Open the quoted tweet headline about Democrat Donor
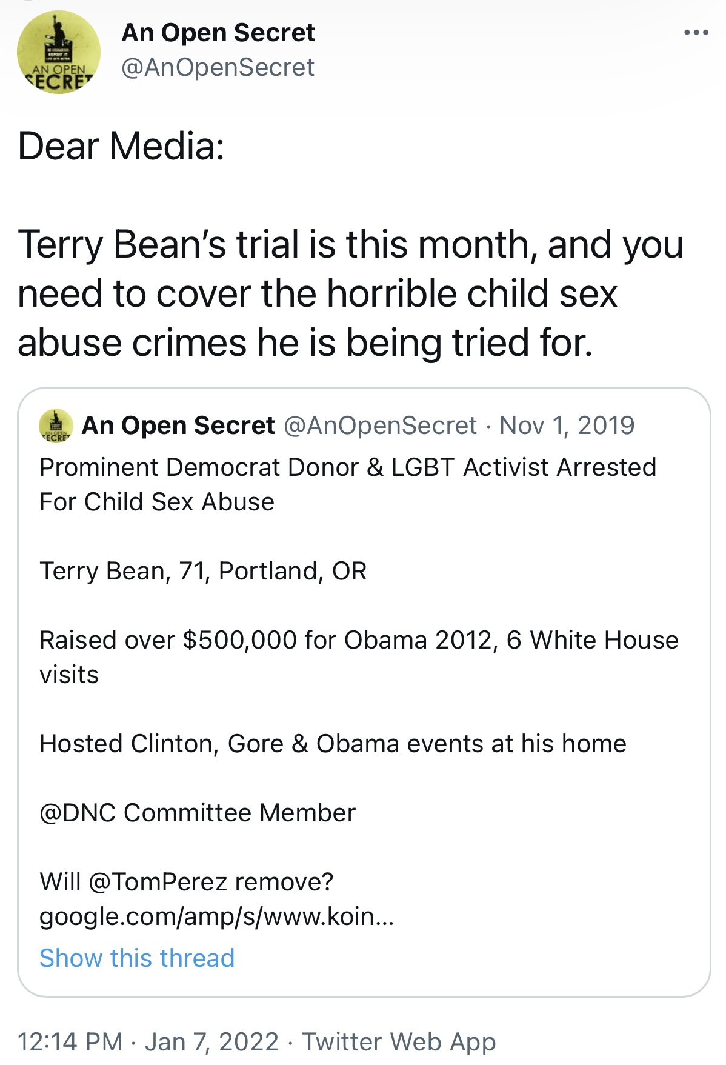The image size is (726, 1065). (348, 484)
